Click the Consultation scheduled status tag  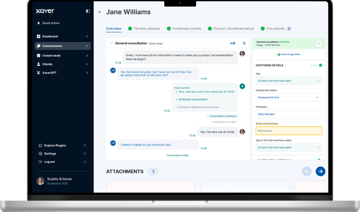(222, 116)
